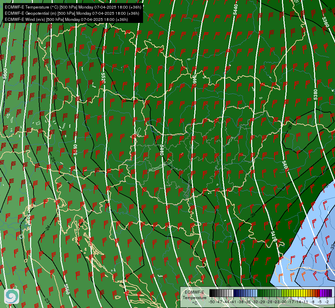Click the -2 value in the legend
The width and height of the screenshot is (335, 308).
(327, 302)
